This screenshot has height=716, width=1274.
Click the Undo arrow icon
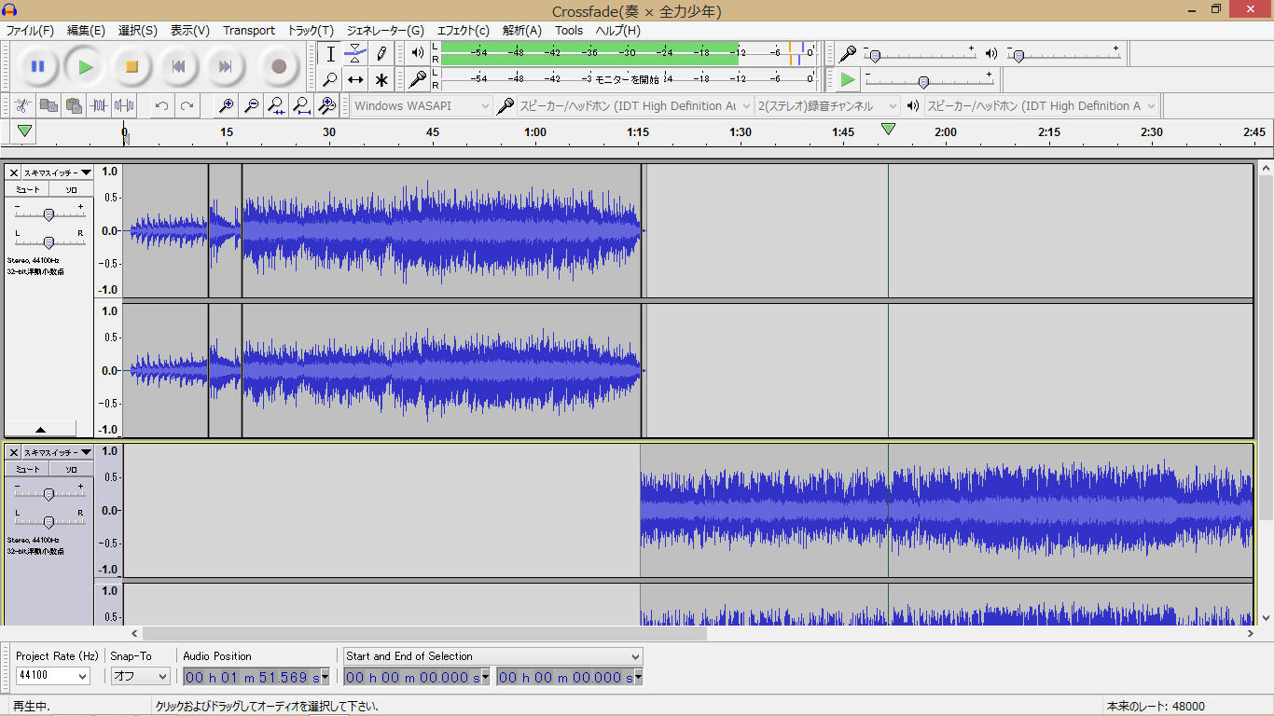[161, 106]
